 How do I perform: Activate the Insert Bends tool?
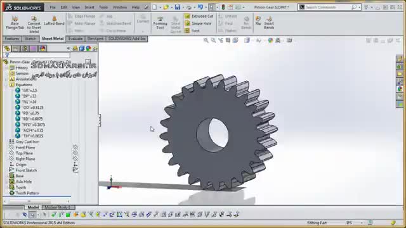[x=269, y=23]
